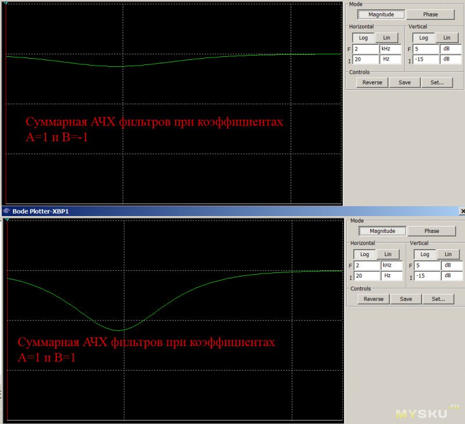Close the Bode Plotter-XBP1 window

462,211
